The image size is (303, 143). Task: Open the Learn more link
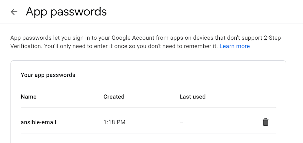point(235,46)
